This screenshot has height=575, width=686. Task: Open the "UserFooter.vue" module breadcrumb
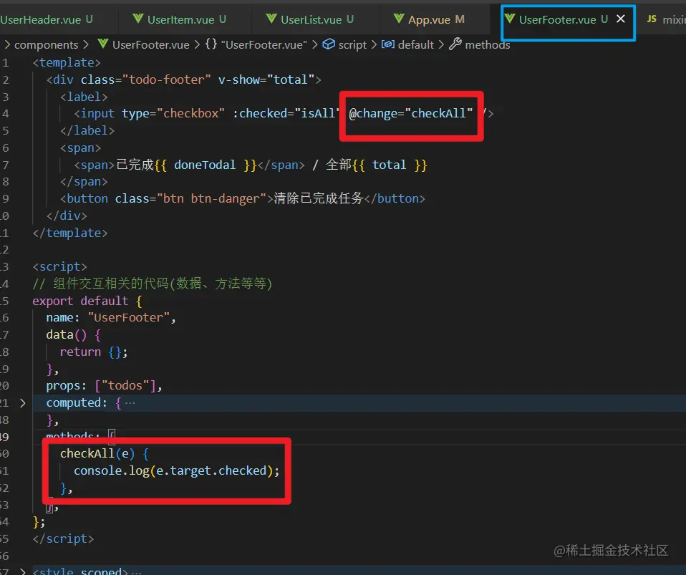click(264, 44)
